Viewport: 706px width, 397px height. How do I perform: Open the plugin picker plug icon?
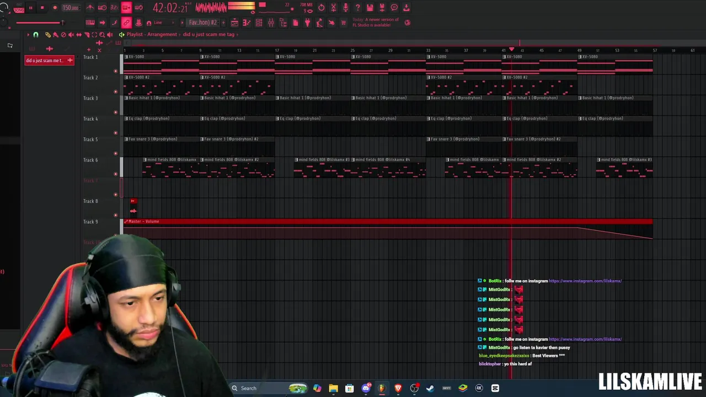tap(307, 23)
